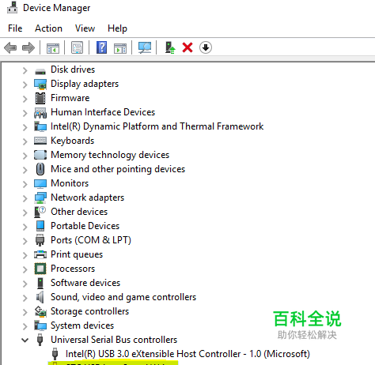The image size is (375, 365).
Task: Click the Software devices icon
Action: (40, 283)
